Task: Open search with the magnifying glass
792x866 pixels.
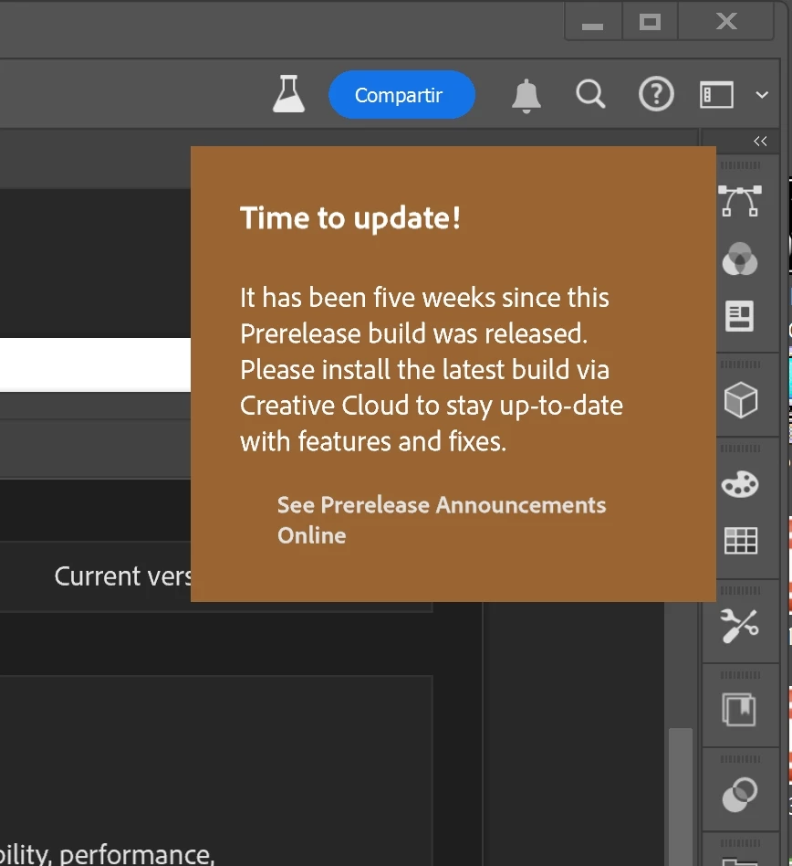Action: [590, 94]
